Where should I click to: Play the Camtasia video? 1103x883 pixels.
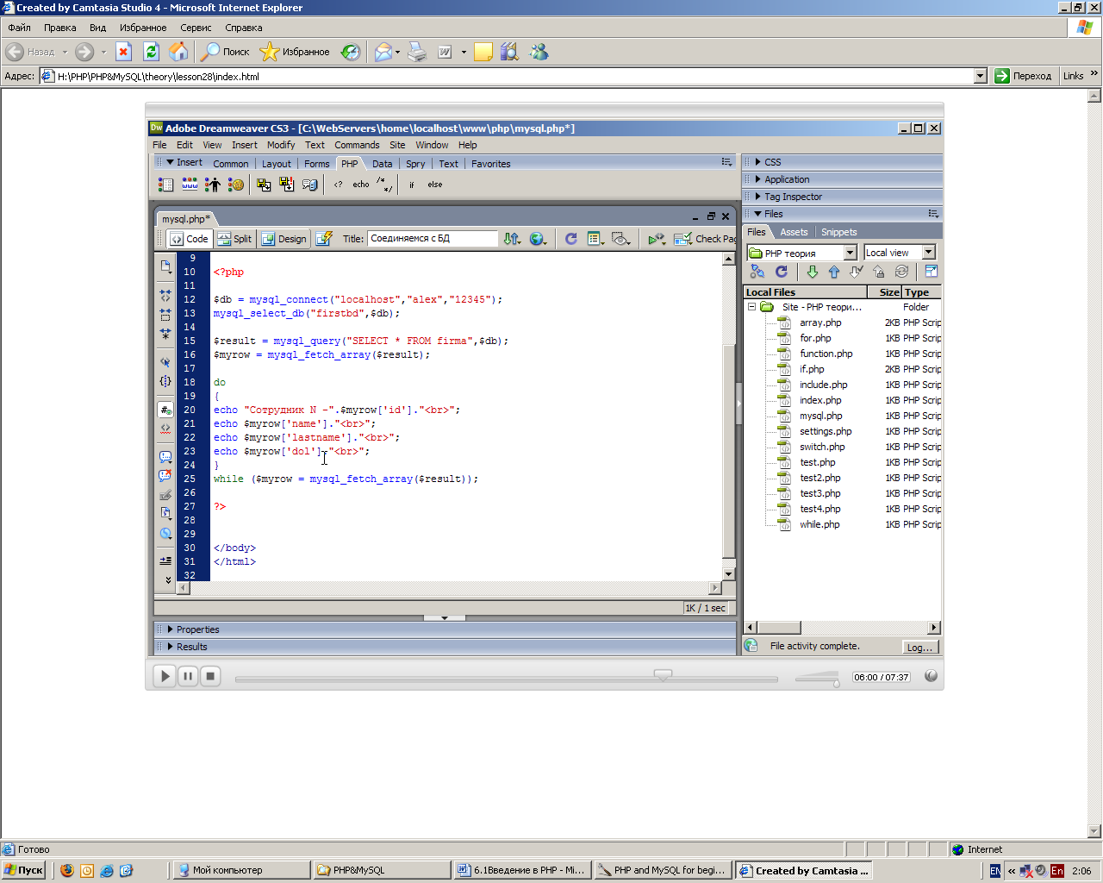point(164,676)
